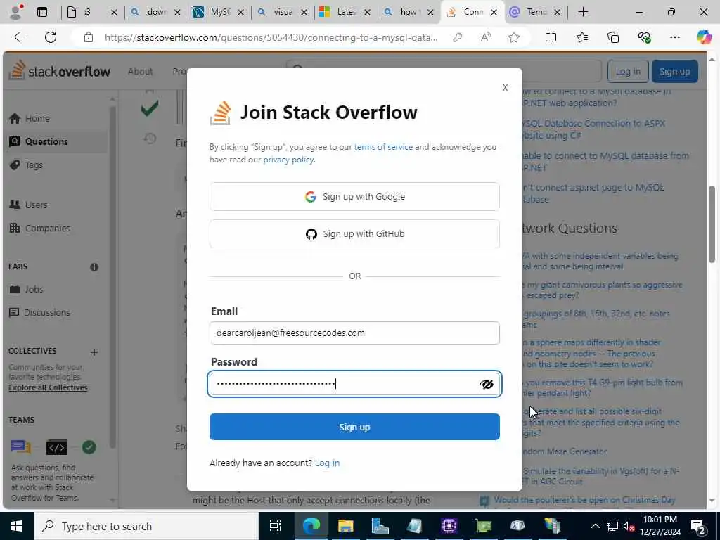Open Discussions in the sidebar

[47, 313]
